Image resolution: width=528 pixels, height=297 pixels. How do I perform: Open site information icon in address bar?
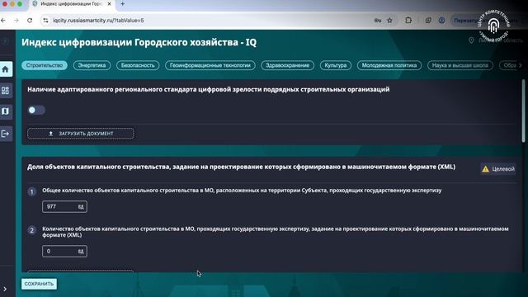point(45,21)
